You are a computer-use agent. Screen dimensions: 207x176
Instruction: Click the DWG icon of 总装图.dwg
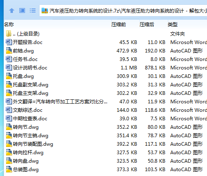coord(9,169)
